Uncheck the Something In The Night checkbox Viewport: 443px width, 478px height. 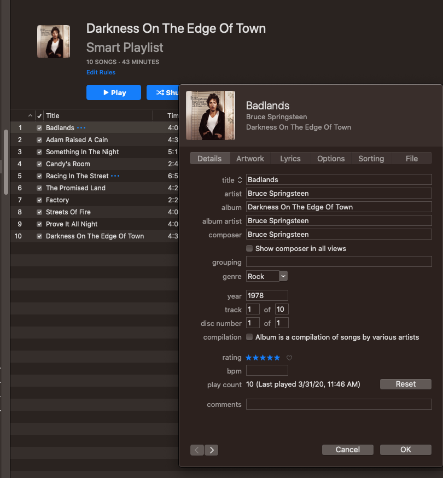(39, 152)
